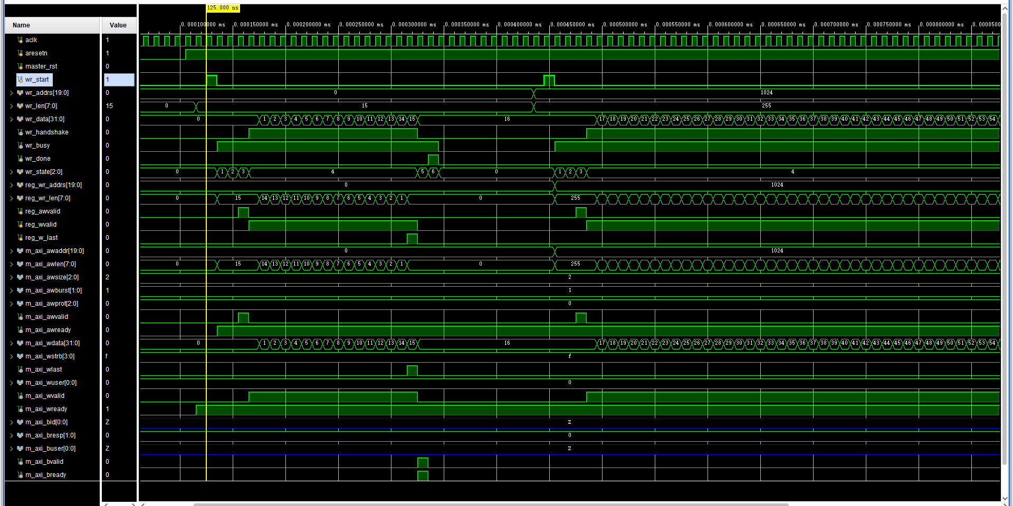Click the aclk signal waveform icon

(x=20, y=40)
